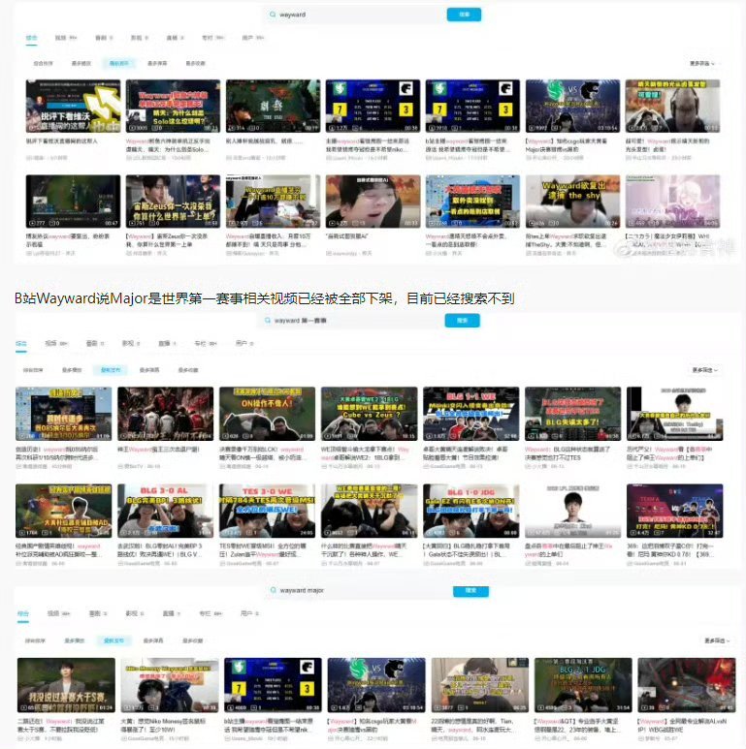The width and height of the screenshot is (746, 749).
Task: Open the 'BLG 1-1 WE' video thumbnail
Action: coord(471,414)
